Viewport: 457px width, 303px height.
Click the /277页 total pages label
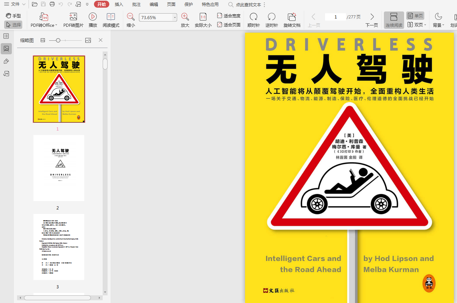(354, 17)
